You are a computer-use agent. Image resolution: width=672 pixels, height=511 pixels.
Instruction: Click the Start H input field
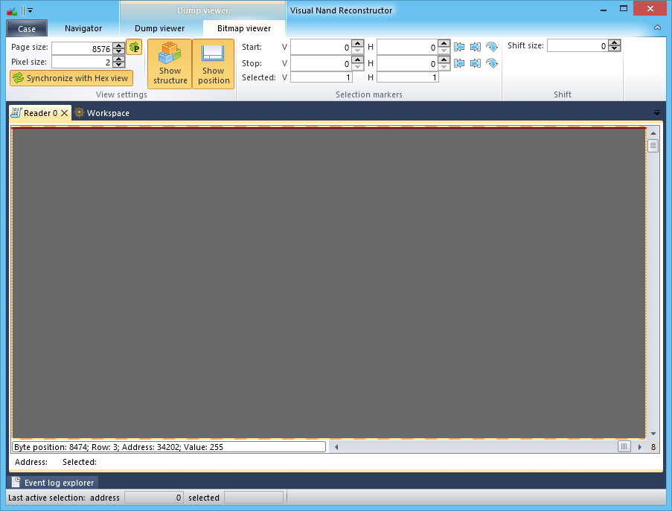coord(408,47)
